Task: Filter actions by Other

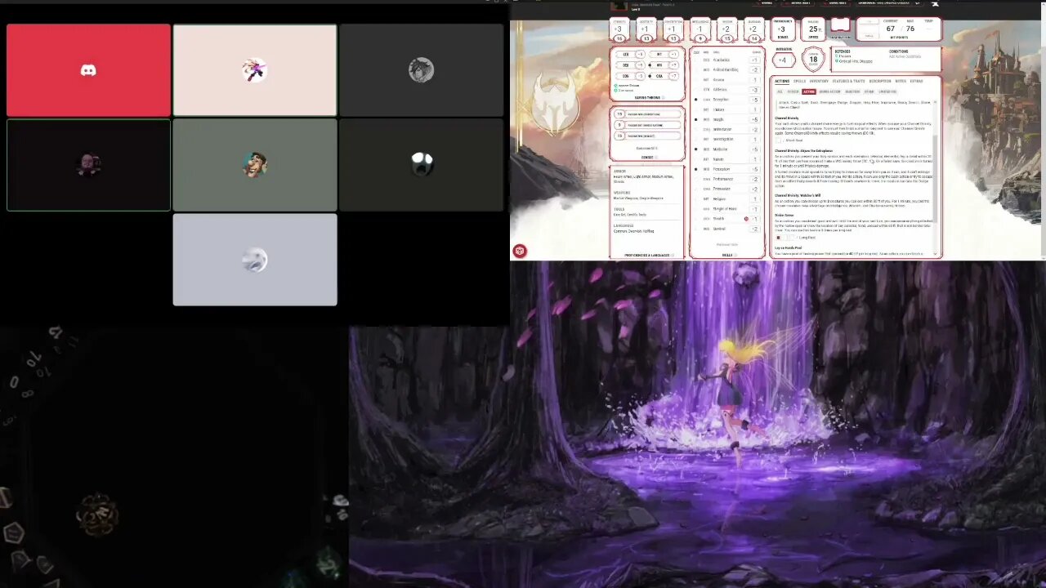Action: coord(869,91)
